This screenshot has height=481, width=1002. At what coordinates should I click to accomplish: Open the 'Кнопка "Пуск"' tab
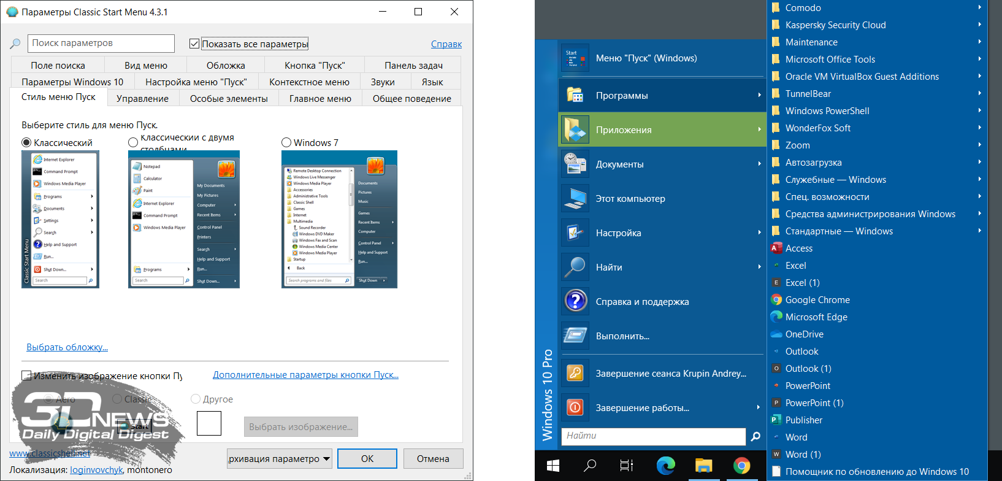coord(315,65)
